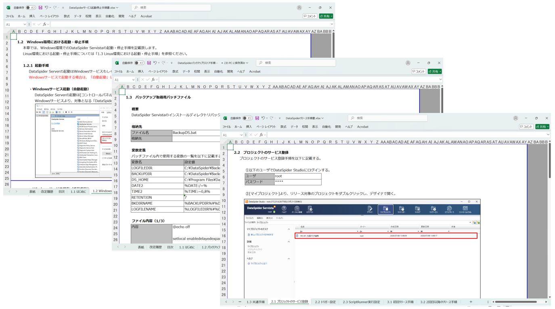Select the heading cell '1.2.1 起動手順'

point(36,65)
